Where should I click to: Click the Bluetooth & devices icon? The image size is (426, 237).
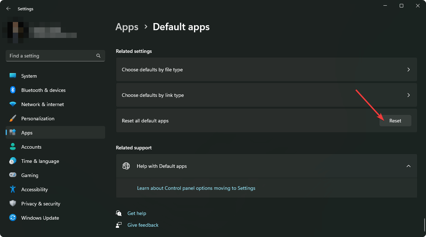coord(13,90)
